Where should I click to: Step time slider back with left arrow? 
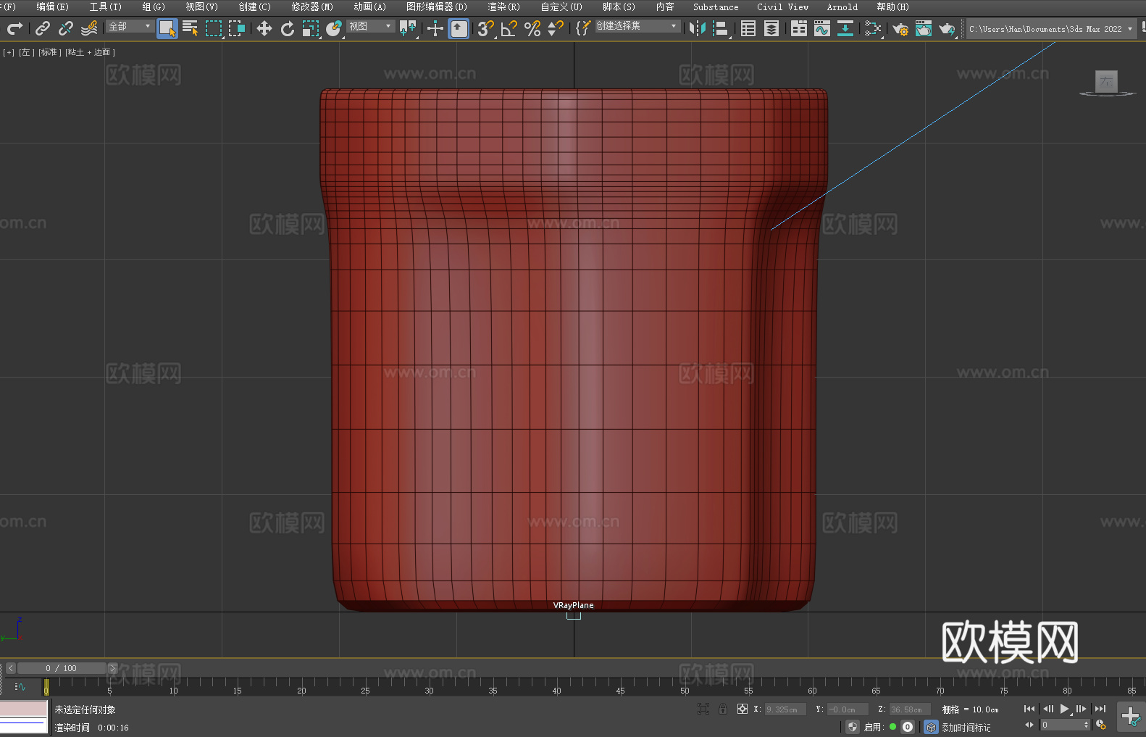[10, 668]
